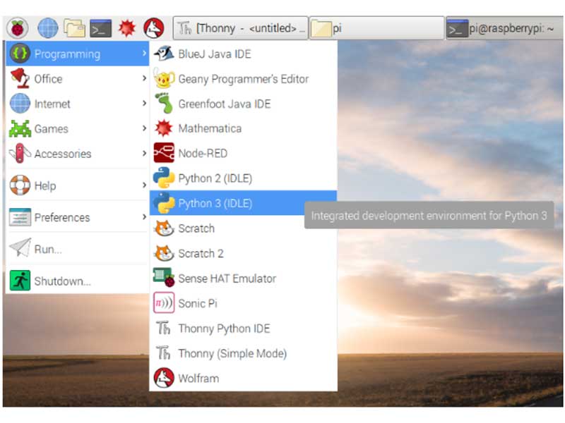Click Run... in the menu
The image size is (565, 423).
[x=45, y=249]
